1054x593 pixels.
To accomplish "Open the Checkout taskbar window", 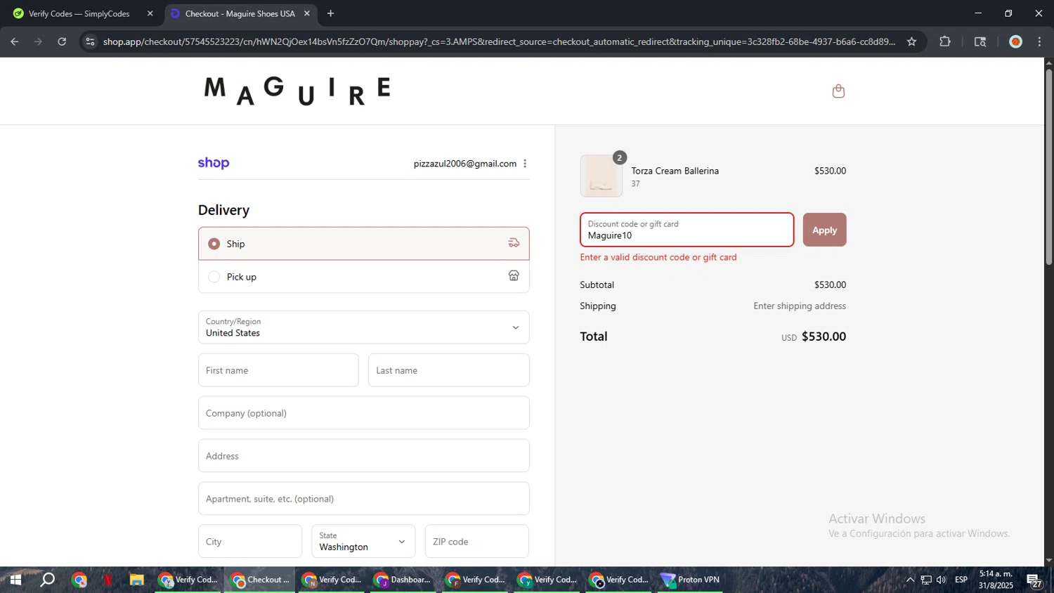I will point(259,580).
